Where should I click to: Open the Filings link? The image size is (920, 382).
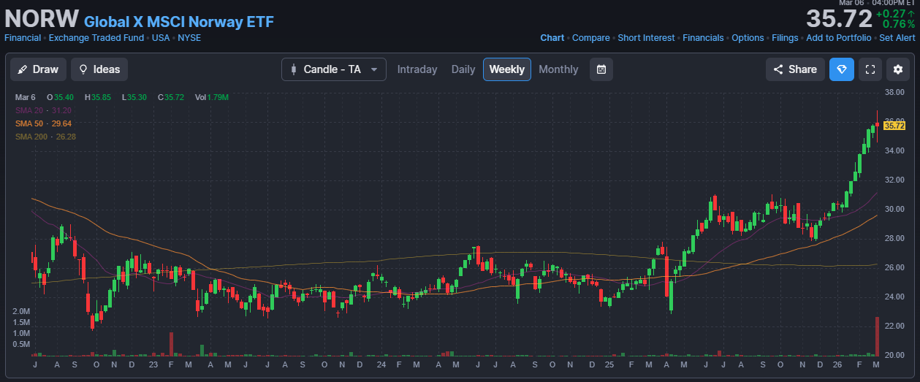785,38
